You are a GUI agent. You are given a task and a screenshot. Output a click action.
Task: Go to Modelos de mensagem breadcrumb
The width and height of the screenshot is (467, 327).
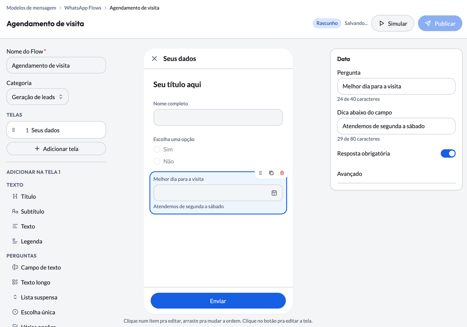coord(31,8)
